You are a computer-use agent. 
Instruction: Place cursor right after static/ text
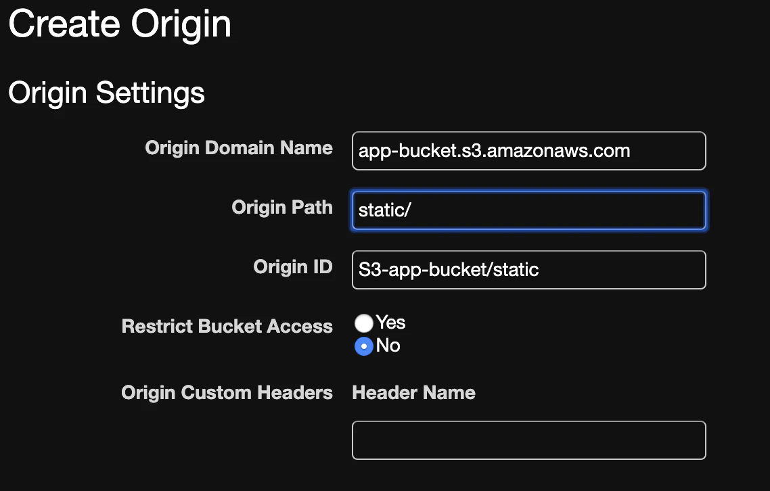coord(413,210)
